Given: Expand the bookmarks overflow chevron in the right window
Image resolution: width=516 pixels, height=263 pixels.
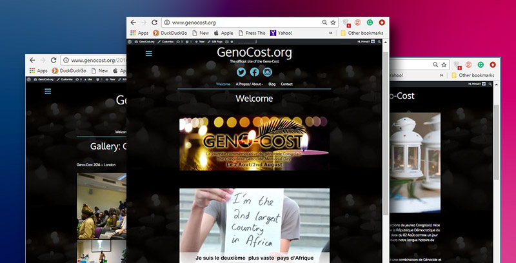Looking at the screenshot, I should point(442,75).
